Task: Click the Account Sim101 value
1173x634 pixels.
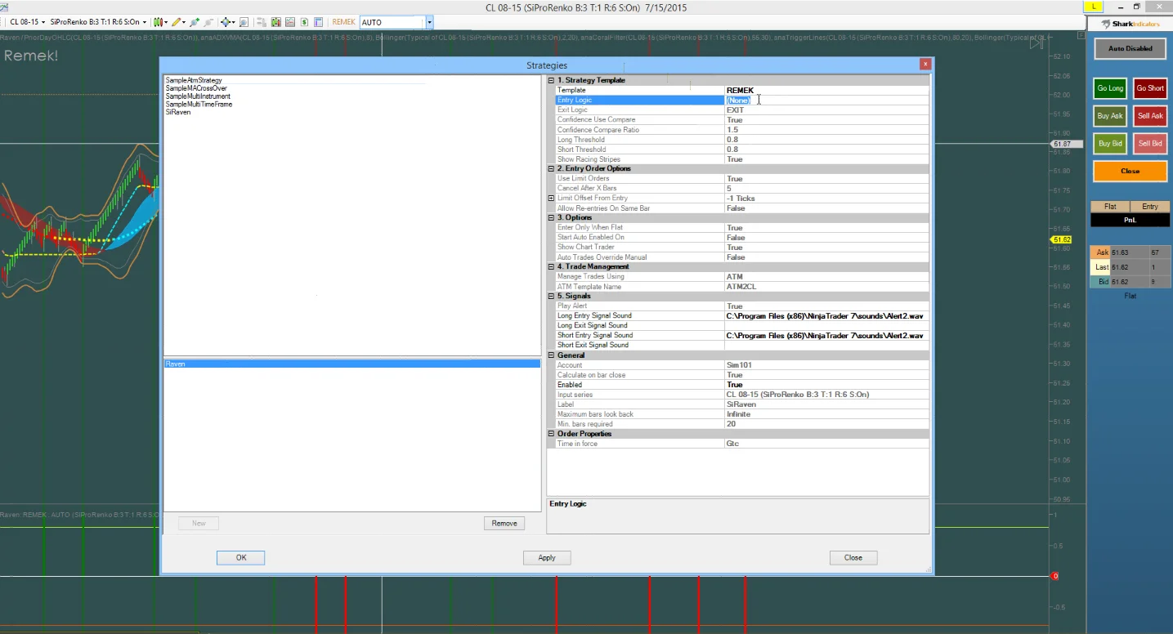Action: click(x=826, y=364)
